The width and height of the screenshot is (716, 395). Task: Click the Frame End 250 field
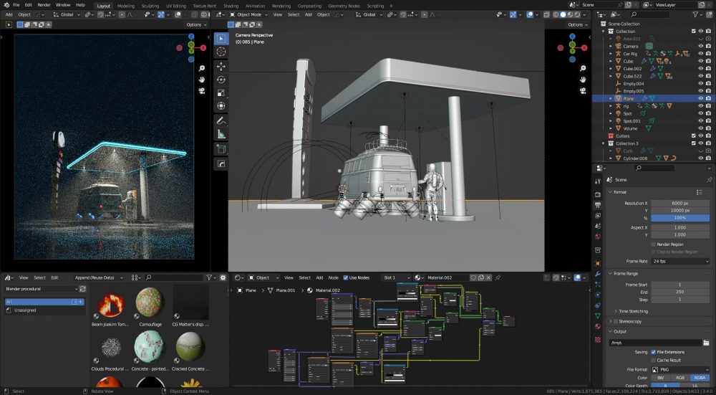(x=680, y=292)
